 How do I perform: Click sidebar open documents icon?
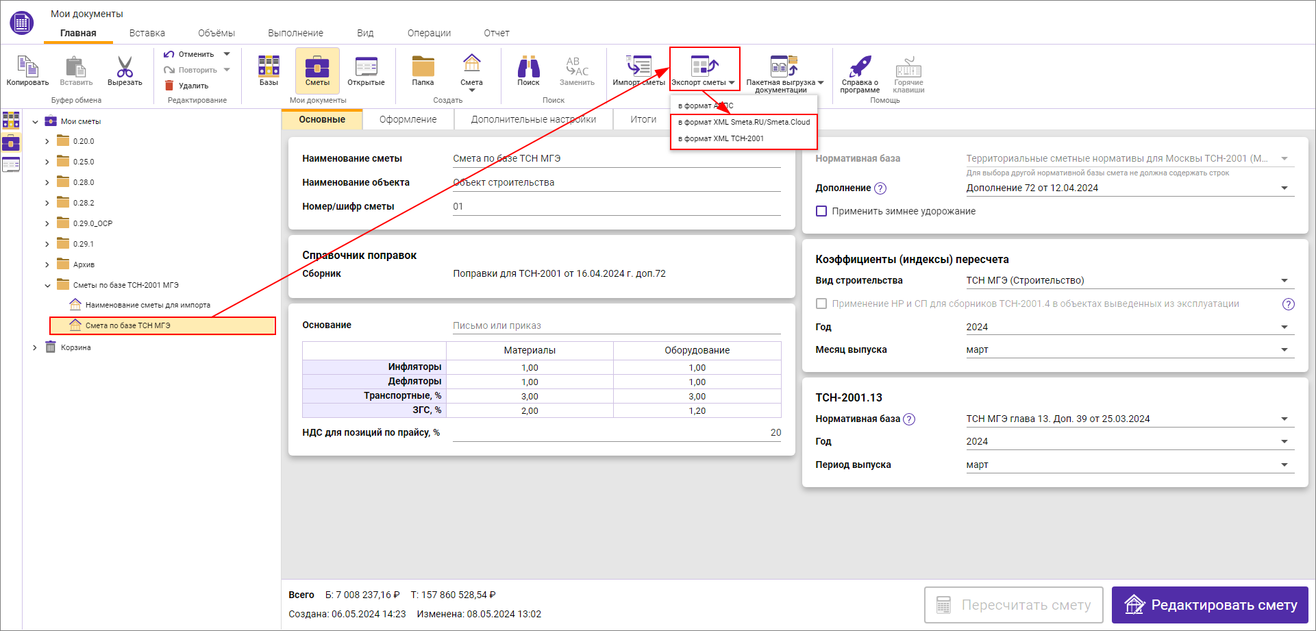(11, 164)
